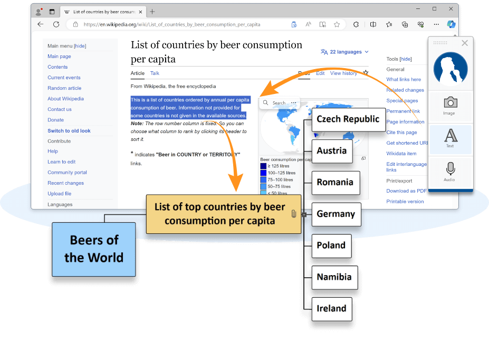Open browser essentials heart icon
The height and width of the screenshot is (339, 489).
click(x=420, y=24)
